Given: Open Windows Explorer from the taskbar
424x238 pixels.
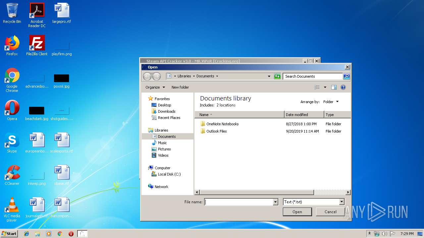Looking at the screenshot, I should pyautogui.click(x=37, y=234).
